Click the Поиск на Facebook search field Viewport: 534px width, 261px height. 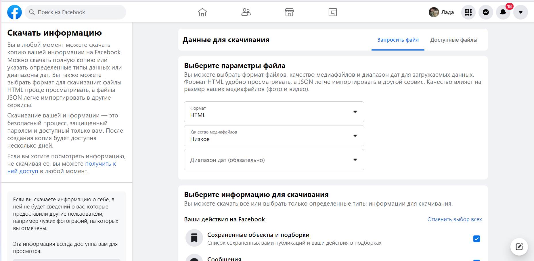coord(75,12)
